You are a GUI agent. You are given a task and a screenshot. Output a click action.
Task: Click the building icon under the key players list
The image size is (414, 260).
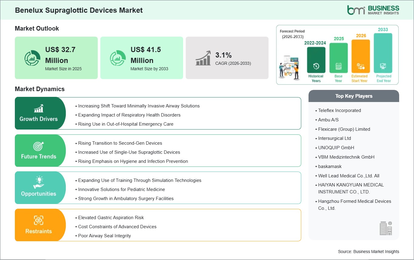click(386, 228)
